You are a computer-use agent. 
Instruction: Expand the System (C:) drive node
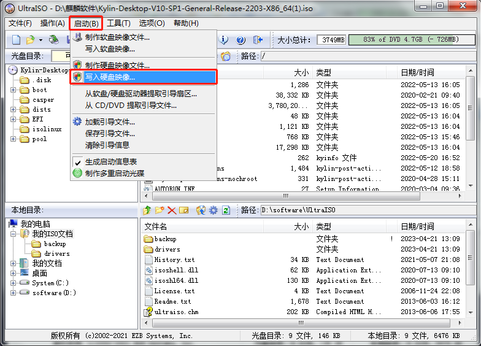pyautogui.click(x=13, y=283)
